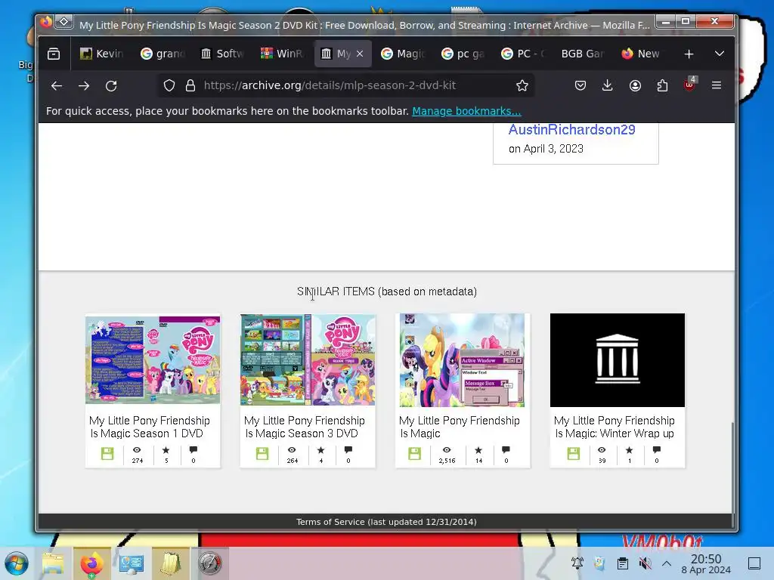
Task: Click software floppy icon on Season 1 card
Action: pos(107,454)
